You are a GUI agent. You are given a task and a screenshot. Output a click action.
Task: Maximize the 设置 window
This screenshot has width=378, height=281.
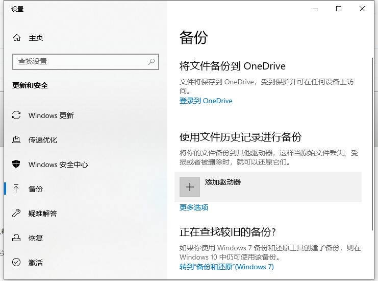click(339, 9)
